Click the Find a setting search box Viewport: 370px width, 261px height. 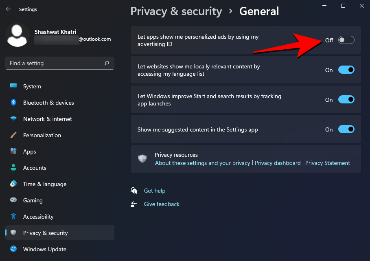[59, 63]
